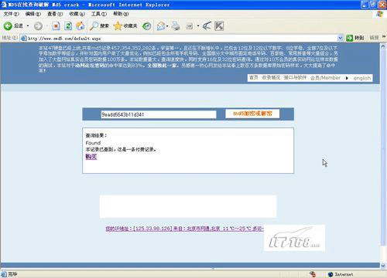Expand the toolbar chevron next to Links
This screenshot has height=278, width=387.
coord(384,37)
